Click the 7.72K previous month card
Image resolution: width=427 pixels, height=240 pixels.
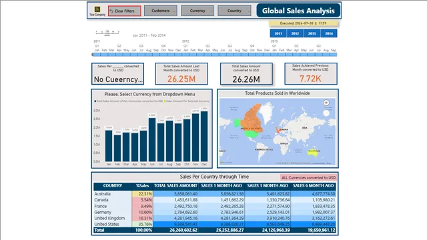[x=311, y=74]
